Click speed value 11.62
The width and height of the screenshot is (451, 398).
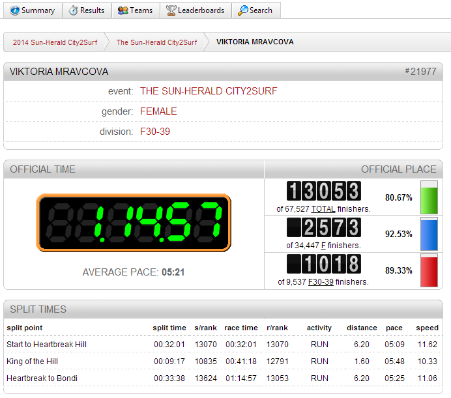pos(427,345)
